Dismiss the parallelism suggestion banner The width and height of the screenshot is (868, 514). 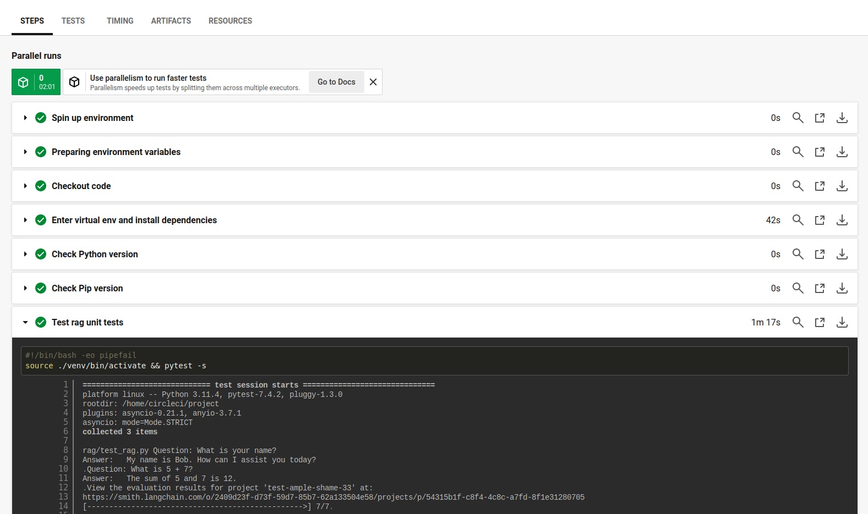pyautogui.click(x=373, y=82)
